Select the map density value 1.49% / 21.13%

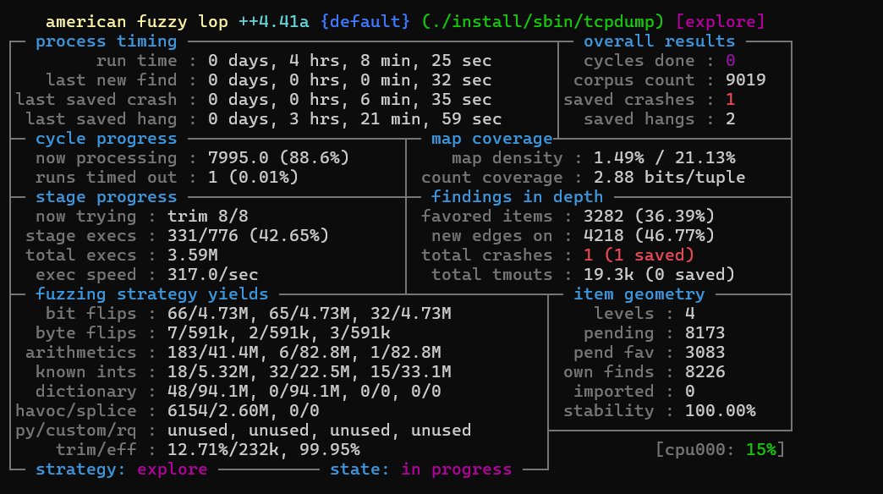(x=665, y=157)
